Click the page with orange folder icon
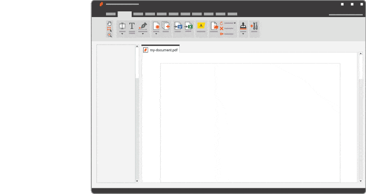The width and height of the screenshot is (366, 194). pos(214,26)
